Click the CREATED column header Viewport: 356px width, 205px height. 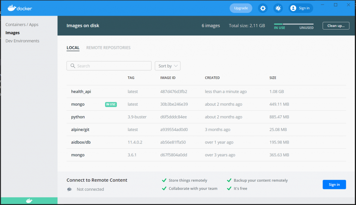pyautogui.click(x=212, y=78)
